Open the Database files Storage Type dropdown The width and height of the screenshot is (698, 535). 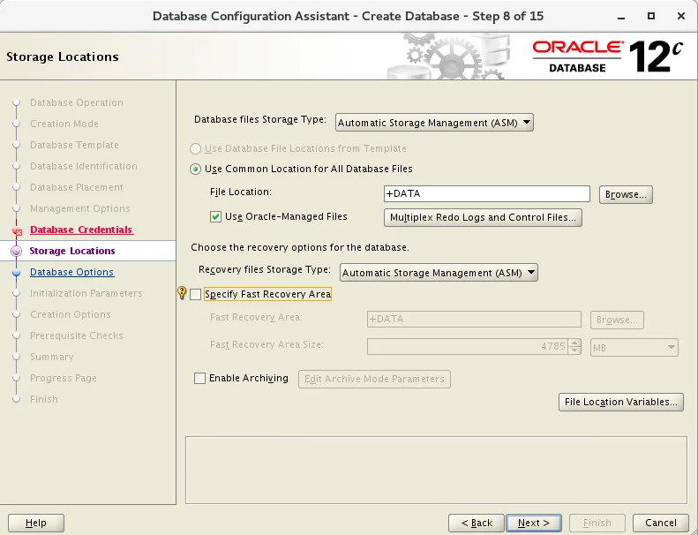pos(434,123)
